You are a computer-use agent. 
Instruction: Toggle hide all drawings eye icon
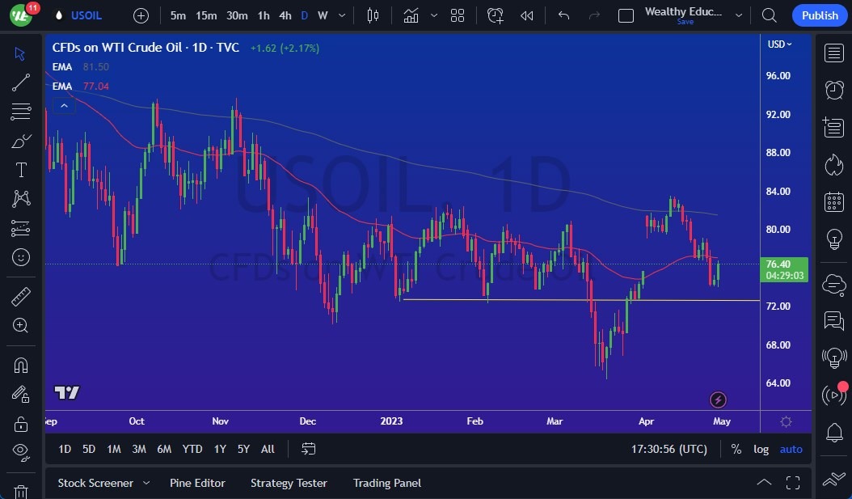pyautogui.click(x=21, y=451)
